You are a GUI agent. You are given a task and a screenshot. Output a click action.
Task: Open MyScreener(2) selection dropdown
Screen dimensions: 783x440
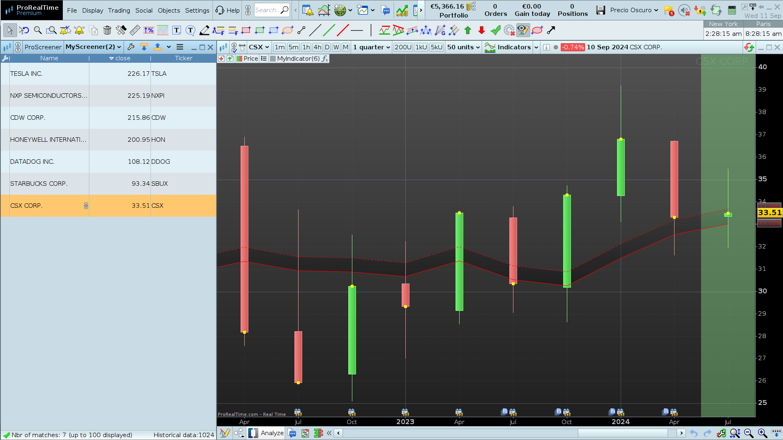93,47
